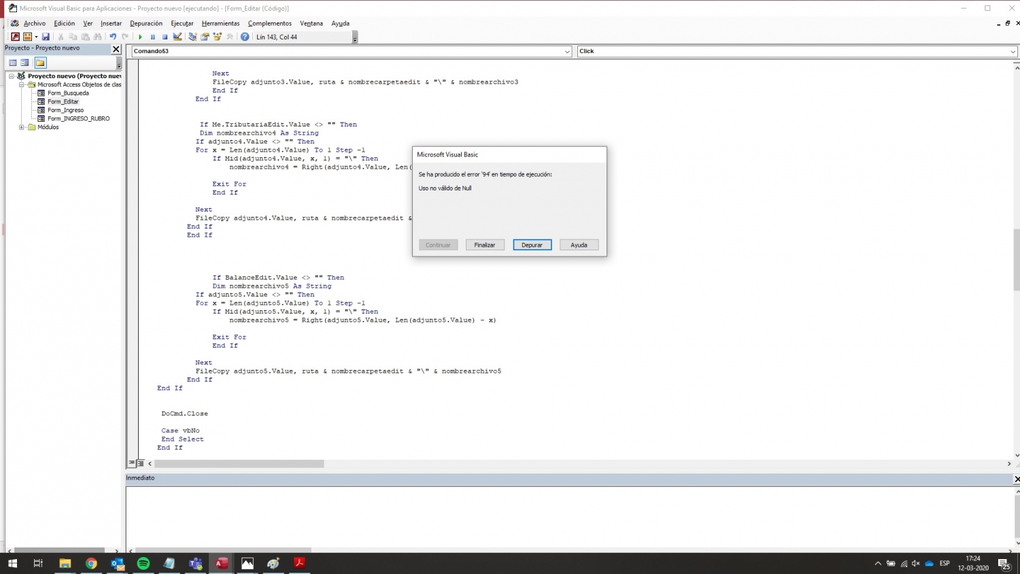Click the green Run/Continue play icon
1020x574 pixels.
pos(140,37)
